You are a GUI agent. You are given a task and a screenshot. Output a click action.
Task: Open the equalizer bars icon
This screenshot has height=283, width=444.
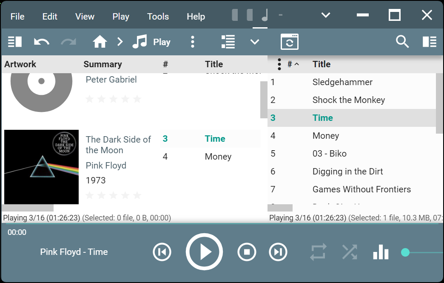coord(381,252)
